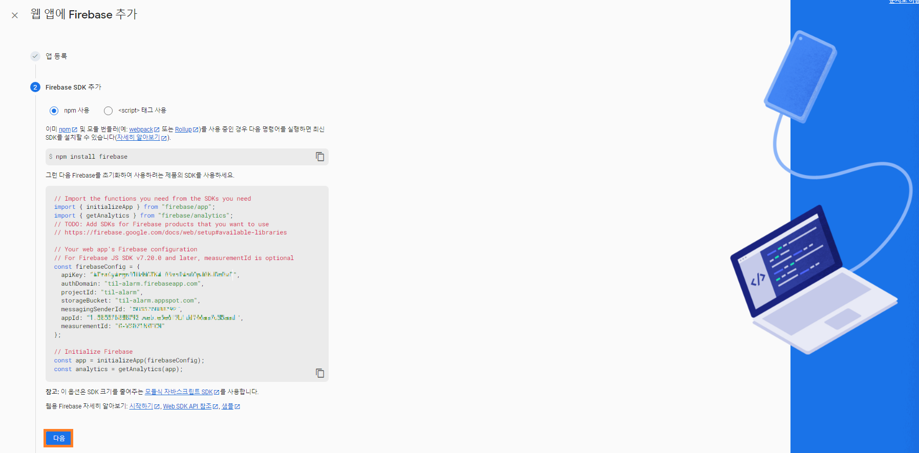919x453 pixels.
Task: Click the appId config line
Action: [x=152, y=318]
